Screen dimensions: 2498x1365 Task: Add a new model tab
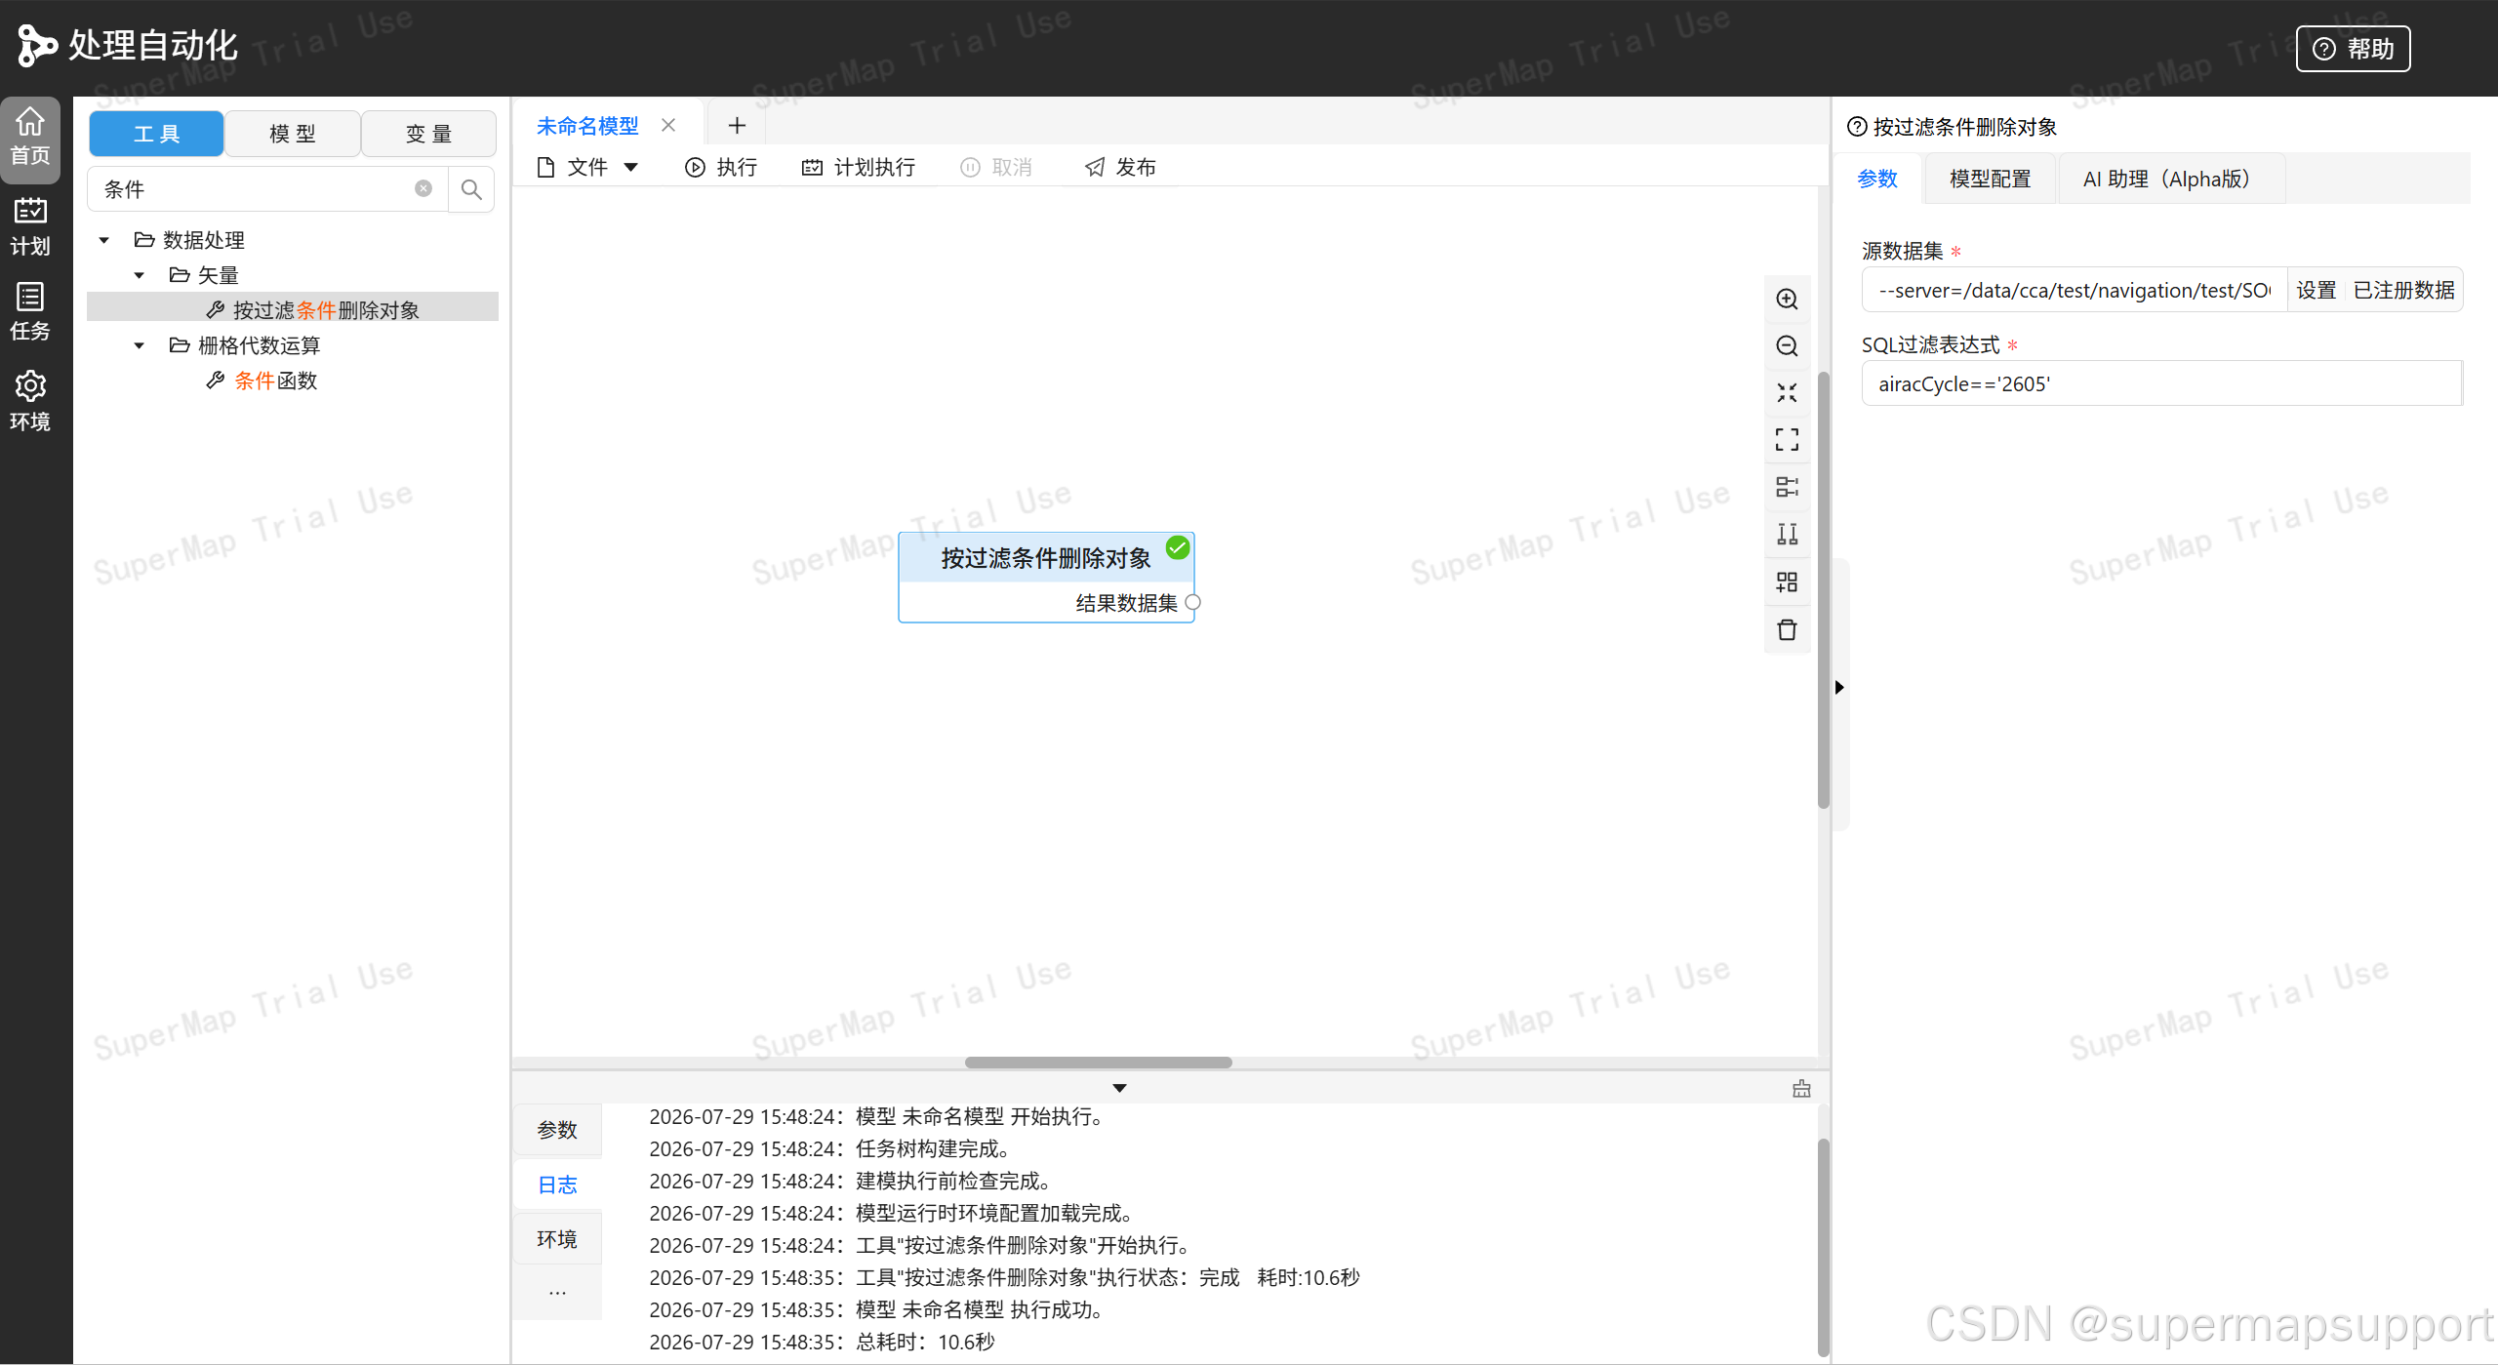(737, 125)
